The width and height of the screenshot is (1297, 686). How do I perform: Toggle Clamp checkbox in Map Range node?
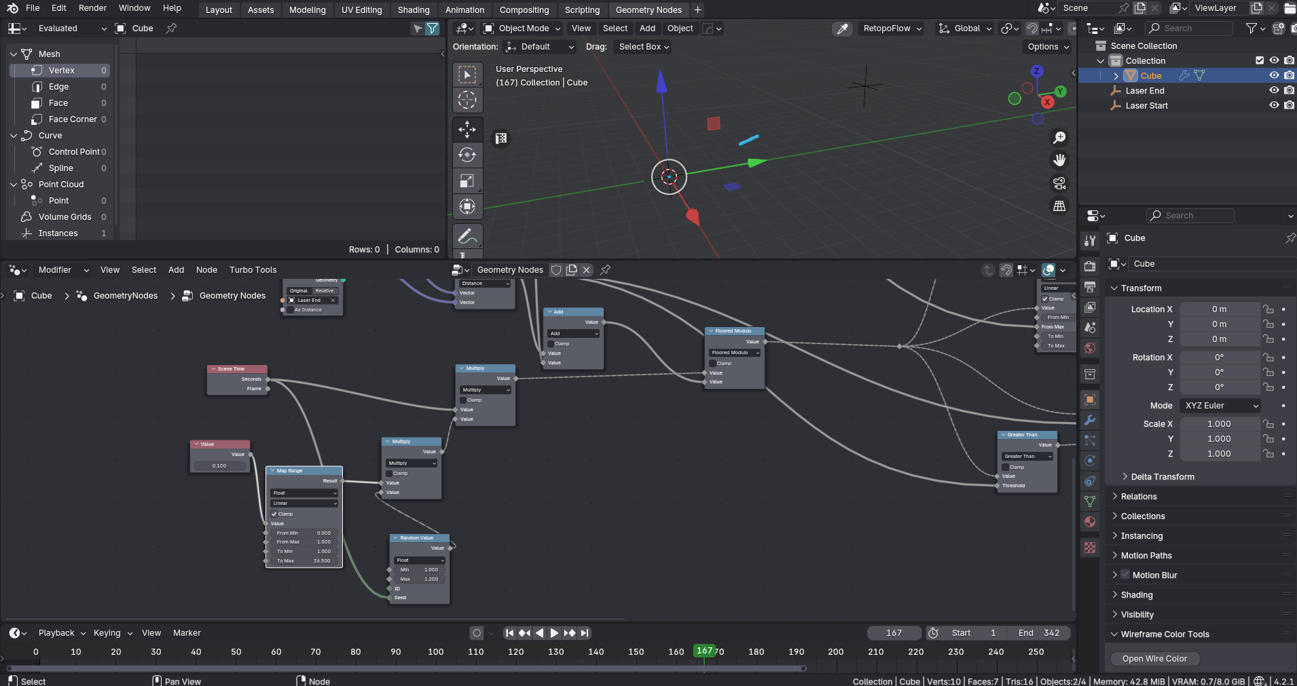(x=274, y=514)
